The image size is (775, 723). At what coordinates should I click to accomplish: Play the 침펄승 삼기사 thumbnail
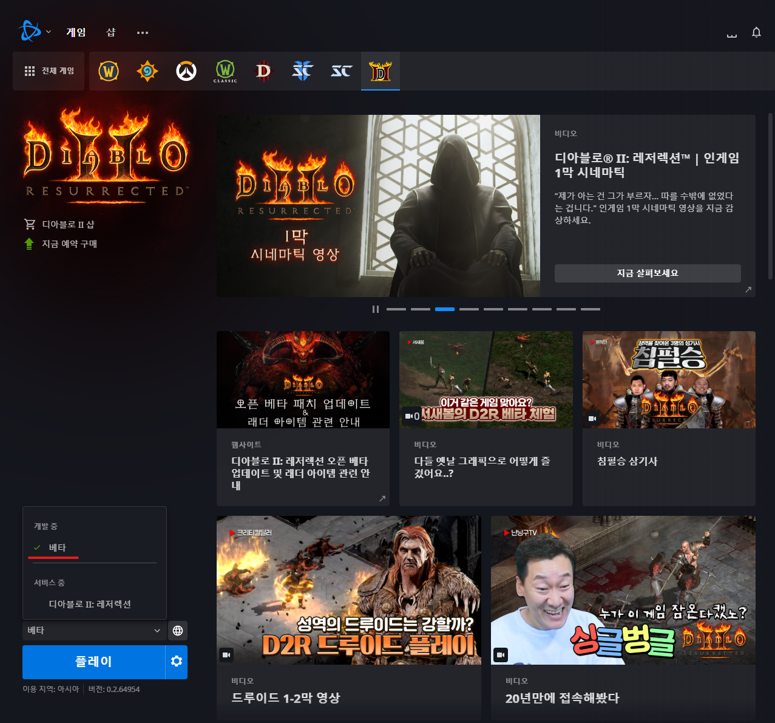669,380
